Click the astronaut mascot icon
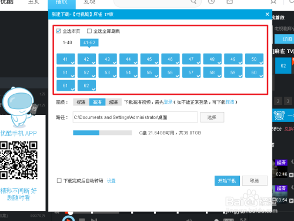 [19, 107]
